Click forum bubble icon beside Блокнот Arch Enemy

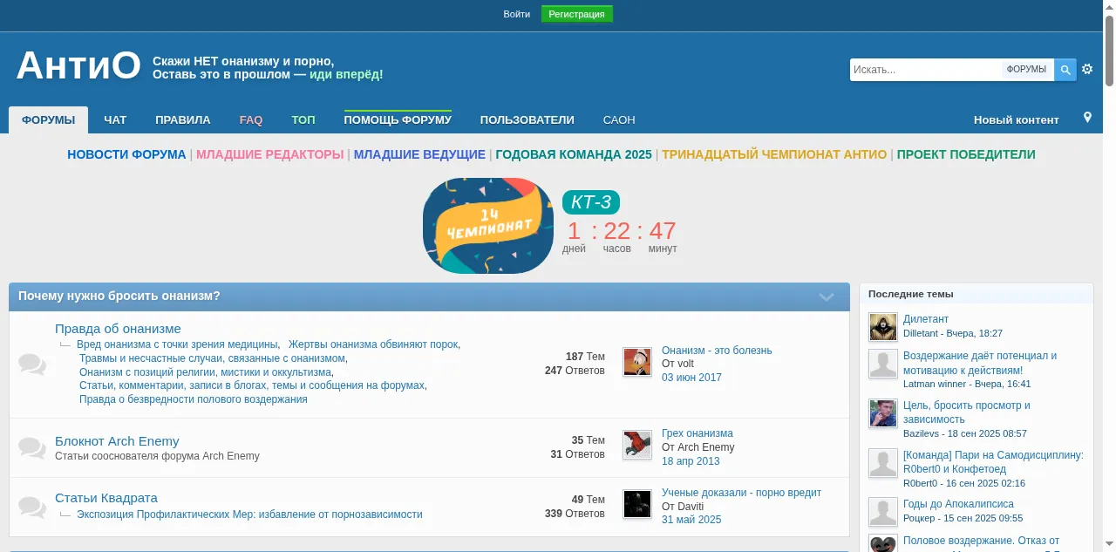tap(32, 448)
